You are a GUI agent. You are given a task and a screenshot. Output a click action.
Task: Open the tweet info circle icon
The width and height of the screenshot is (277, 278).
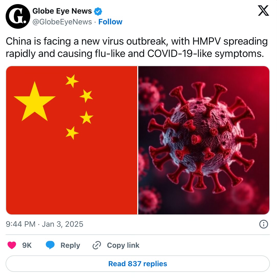click(263, 224)
